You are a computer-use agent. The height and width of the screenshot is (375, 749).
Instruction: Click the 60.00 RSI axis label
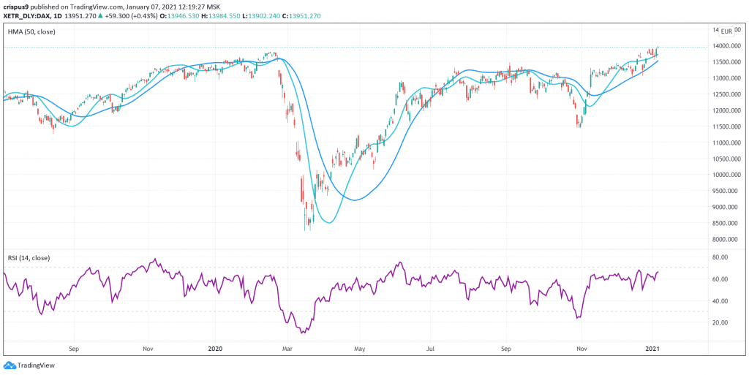tap(720, 279)
